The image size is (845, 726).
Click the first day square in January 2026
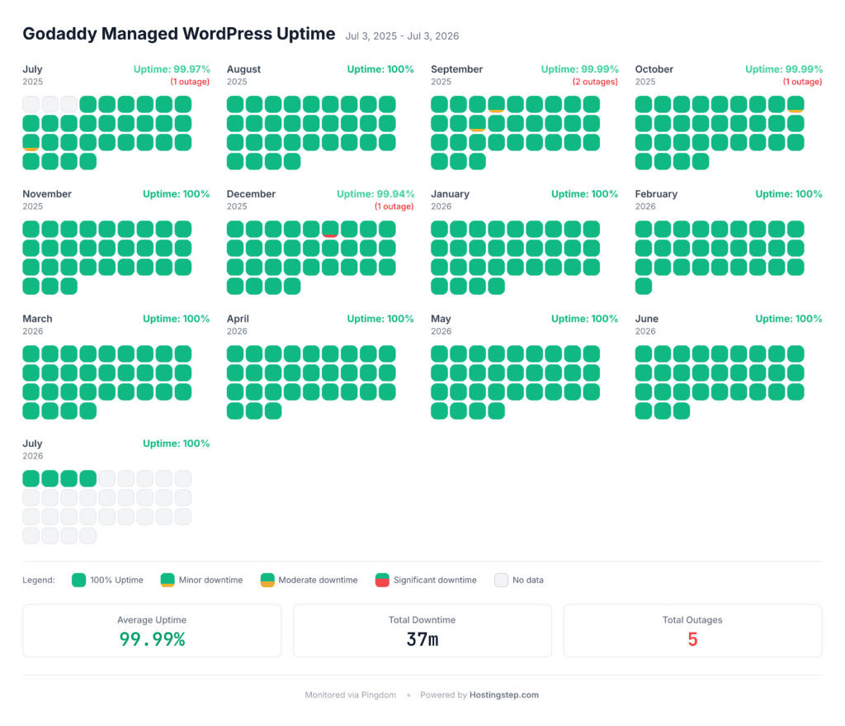(x=439, y=230)
